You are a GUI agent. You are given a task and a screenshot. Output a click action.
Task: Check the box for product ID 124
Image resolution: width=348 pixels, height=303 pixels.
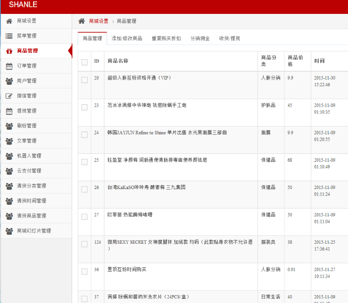click(x=84, y=244)
